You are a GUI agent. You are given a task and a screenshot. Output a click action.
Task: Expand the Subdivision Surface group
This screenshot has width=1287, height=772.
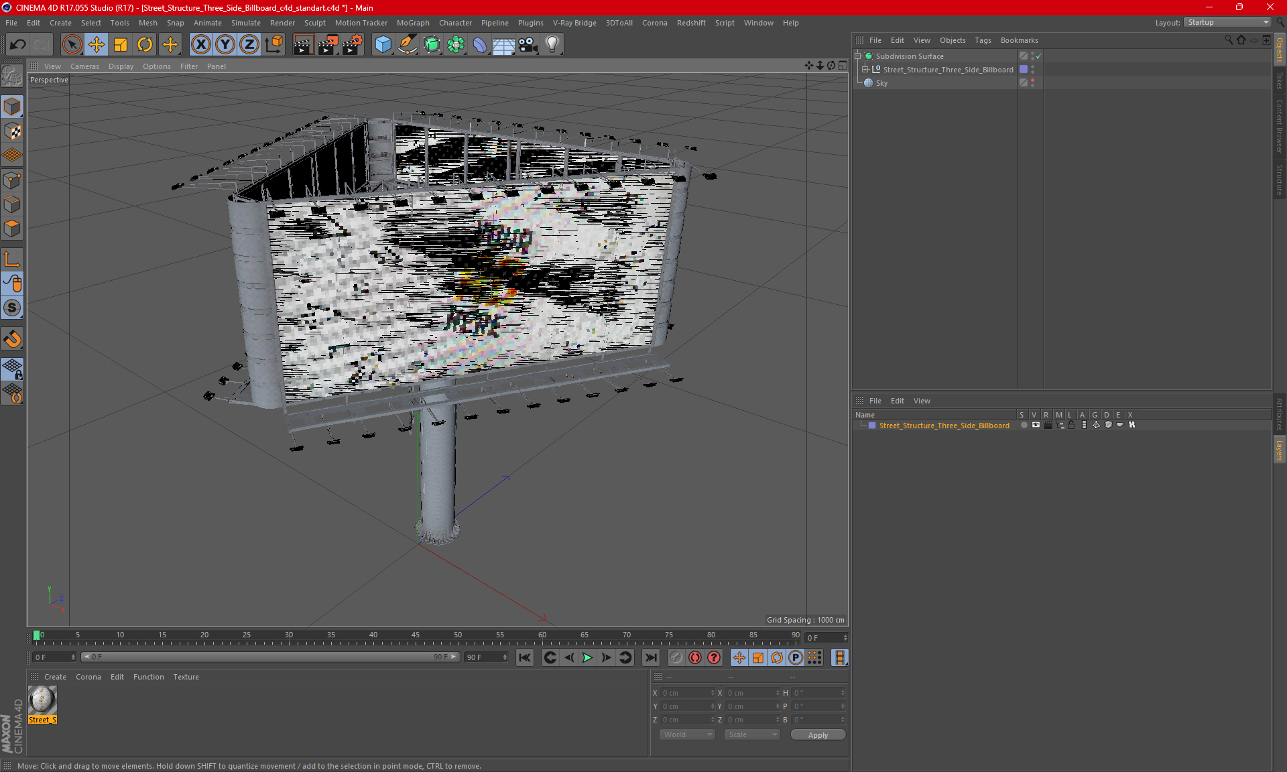coord(859,56)
